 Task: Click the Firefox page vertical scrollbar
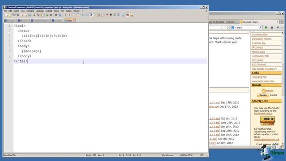[x=283, y=80]
